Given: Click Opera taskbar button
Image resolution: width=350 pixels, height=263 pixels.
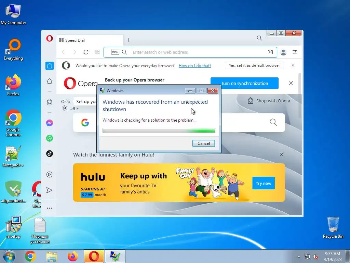Looking at the screenshot, I should point(94,256).
